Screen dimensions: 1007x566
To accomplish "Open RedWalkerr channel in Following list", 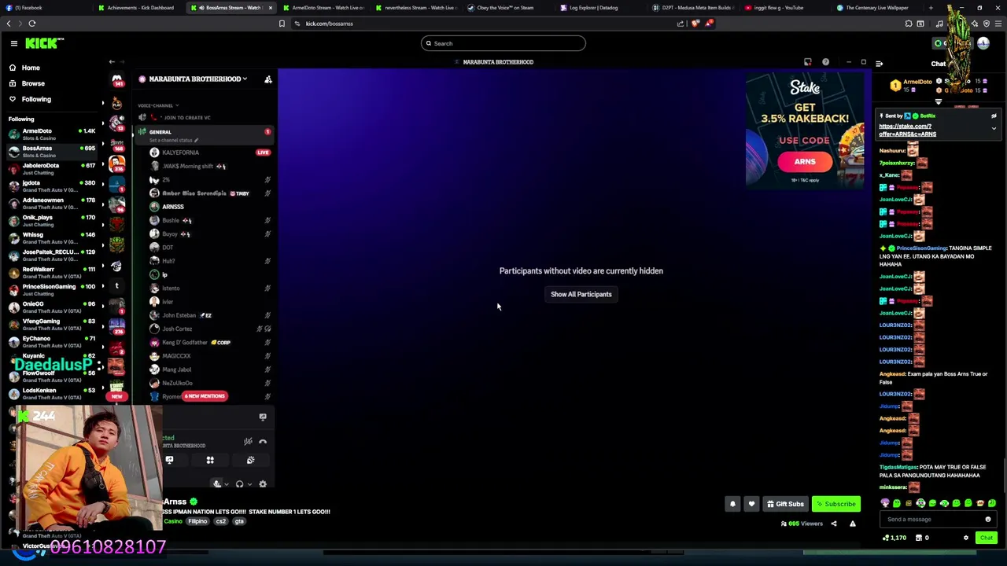I will (52, 273).
